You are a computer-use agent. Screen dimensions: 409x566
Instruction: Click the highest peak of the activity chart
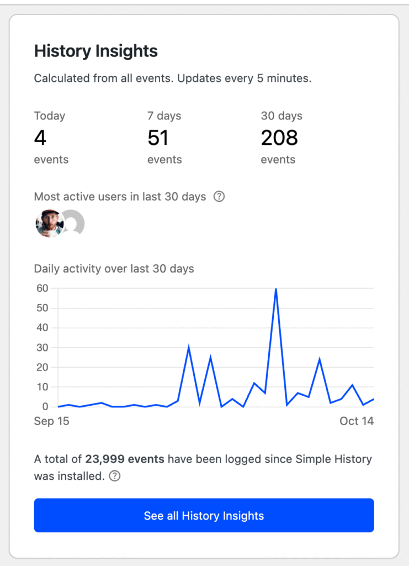point(275,289)
